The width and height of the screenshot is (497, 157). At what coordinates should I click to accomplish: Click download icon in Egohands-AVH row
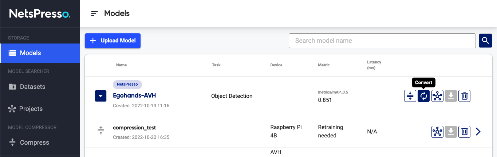(451, 96)
